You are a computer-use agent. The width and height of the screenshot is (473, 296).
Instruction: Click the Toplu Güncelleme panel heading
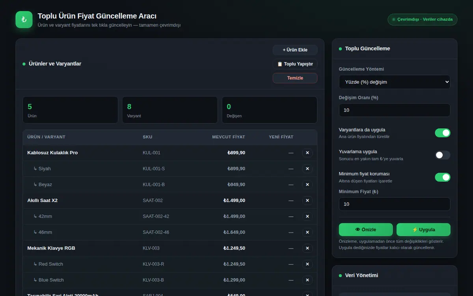click(367, 49)
